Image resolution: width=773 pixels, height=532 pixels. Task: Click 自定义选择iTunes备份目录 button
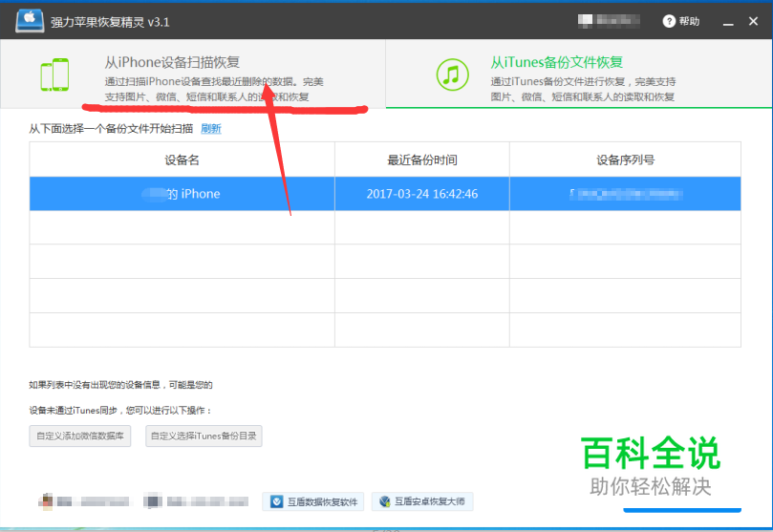pyautogui.click(x=204, y=436)
